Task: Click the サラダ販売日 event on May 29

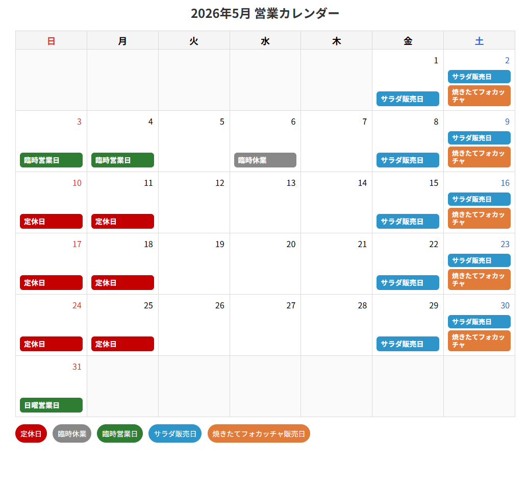Action: point(408,344)
